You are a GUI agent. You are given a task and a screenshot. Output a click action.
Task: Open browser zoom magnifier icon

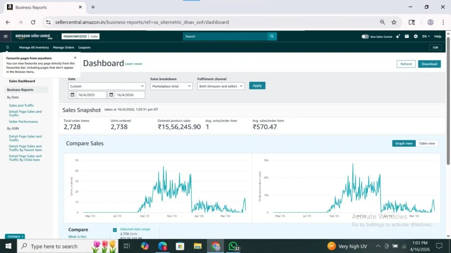click(x=382, y=22)
